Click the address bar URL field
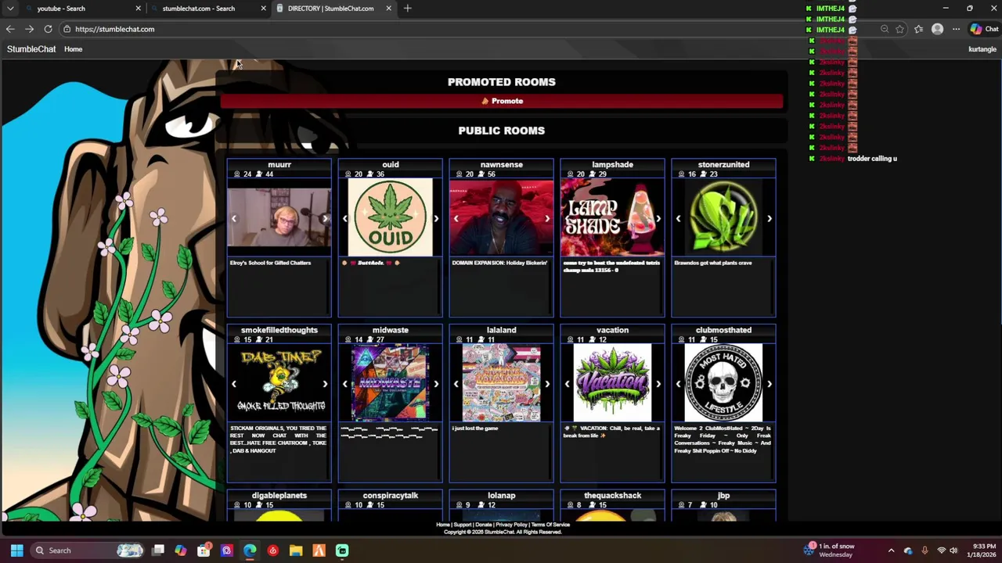Viewport: 1002px width, 563px height. [x=470, y=29]
